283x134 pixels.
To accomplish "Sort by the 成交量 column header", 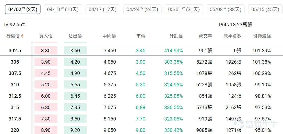I will (x=206, y=36).
